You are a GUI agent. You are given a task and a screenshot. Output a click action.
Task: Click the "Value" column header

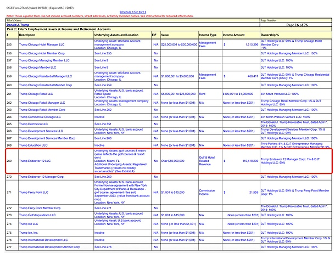[x=165, y=35]
